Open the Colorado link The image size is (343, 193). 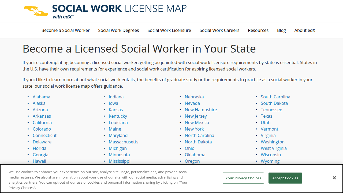pyautogui.click(x=42, y=129)
